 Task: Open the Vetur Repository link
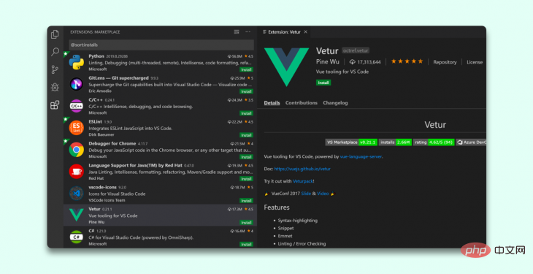pyautogui.click(x=445, y=62)
